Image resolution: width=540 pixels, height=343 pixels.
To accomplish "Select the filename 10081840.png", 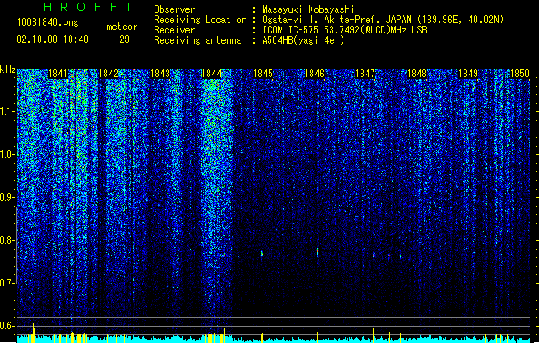I will [x=48, y=22].
